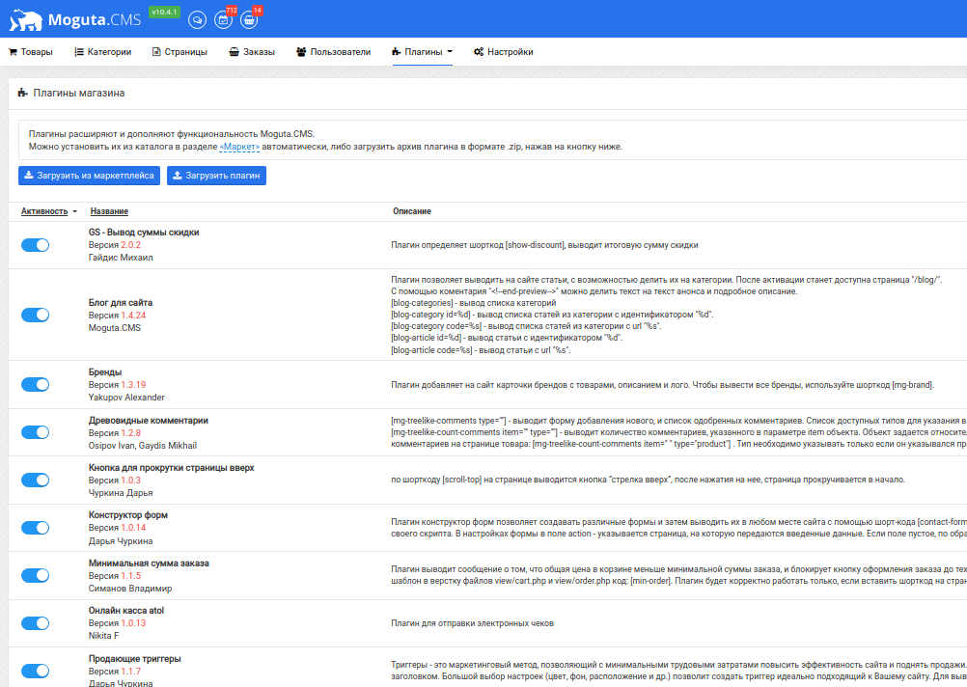Click author name Симанов Владимир
This screenshot has height=687, width=967.
pos(130,589)
